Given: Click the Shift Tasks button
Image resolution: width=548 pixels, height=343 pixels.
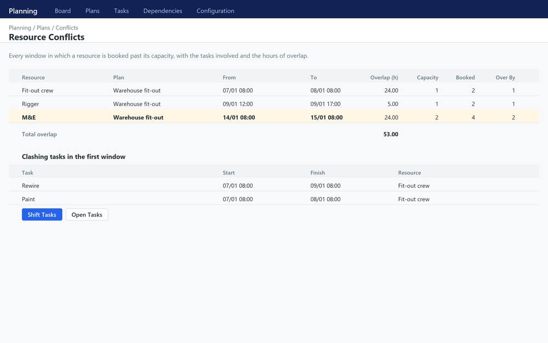Looking at the screenshot, I should coord(42,214).
